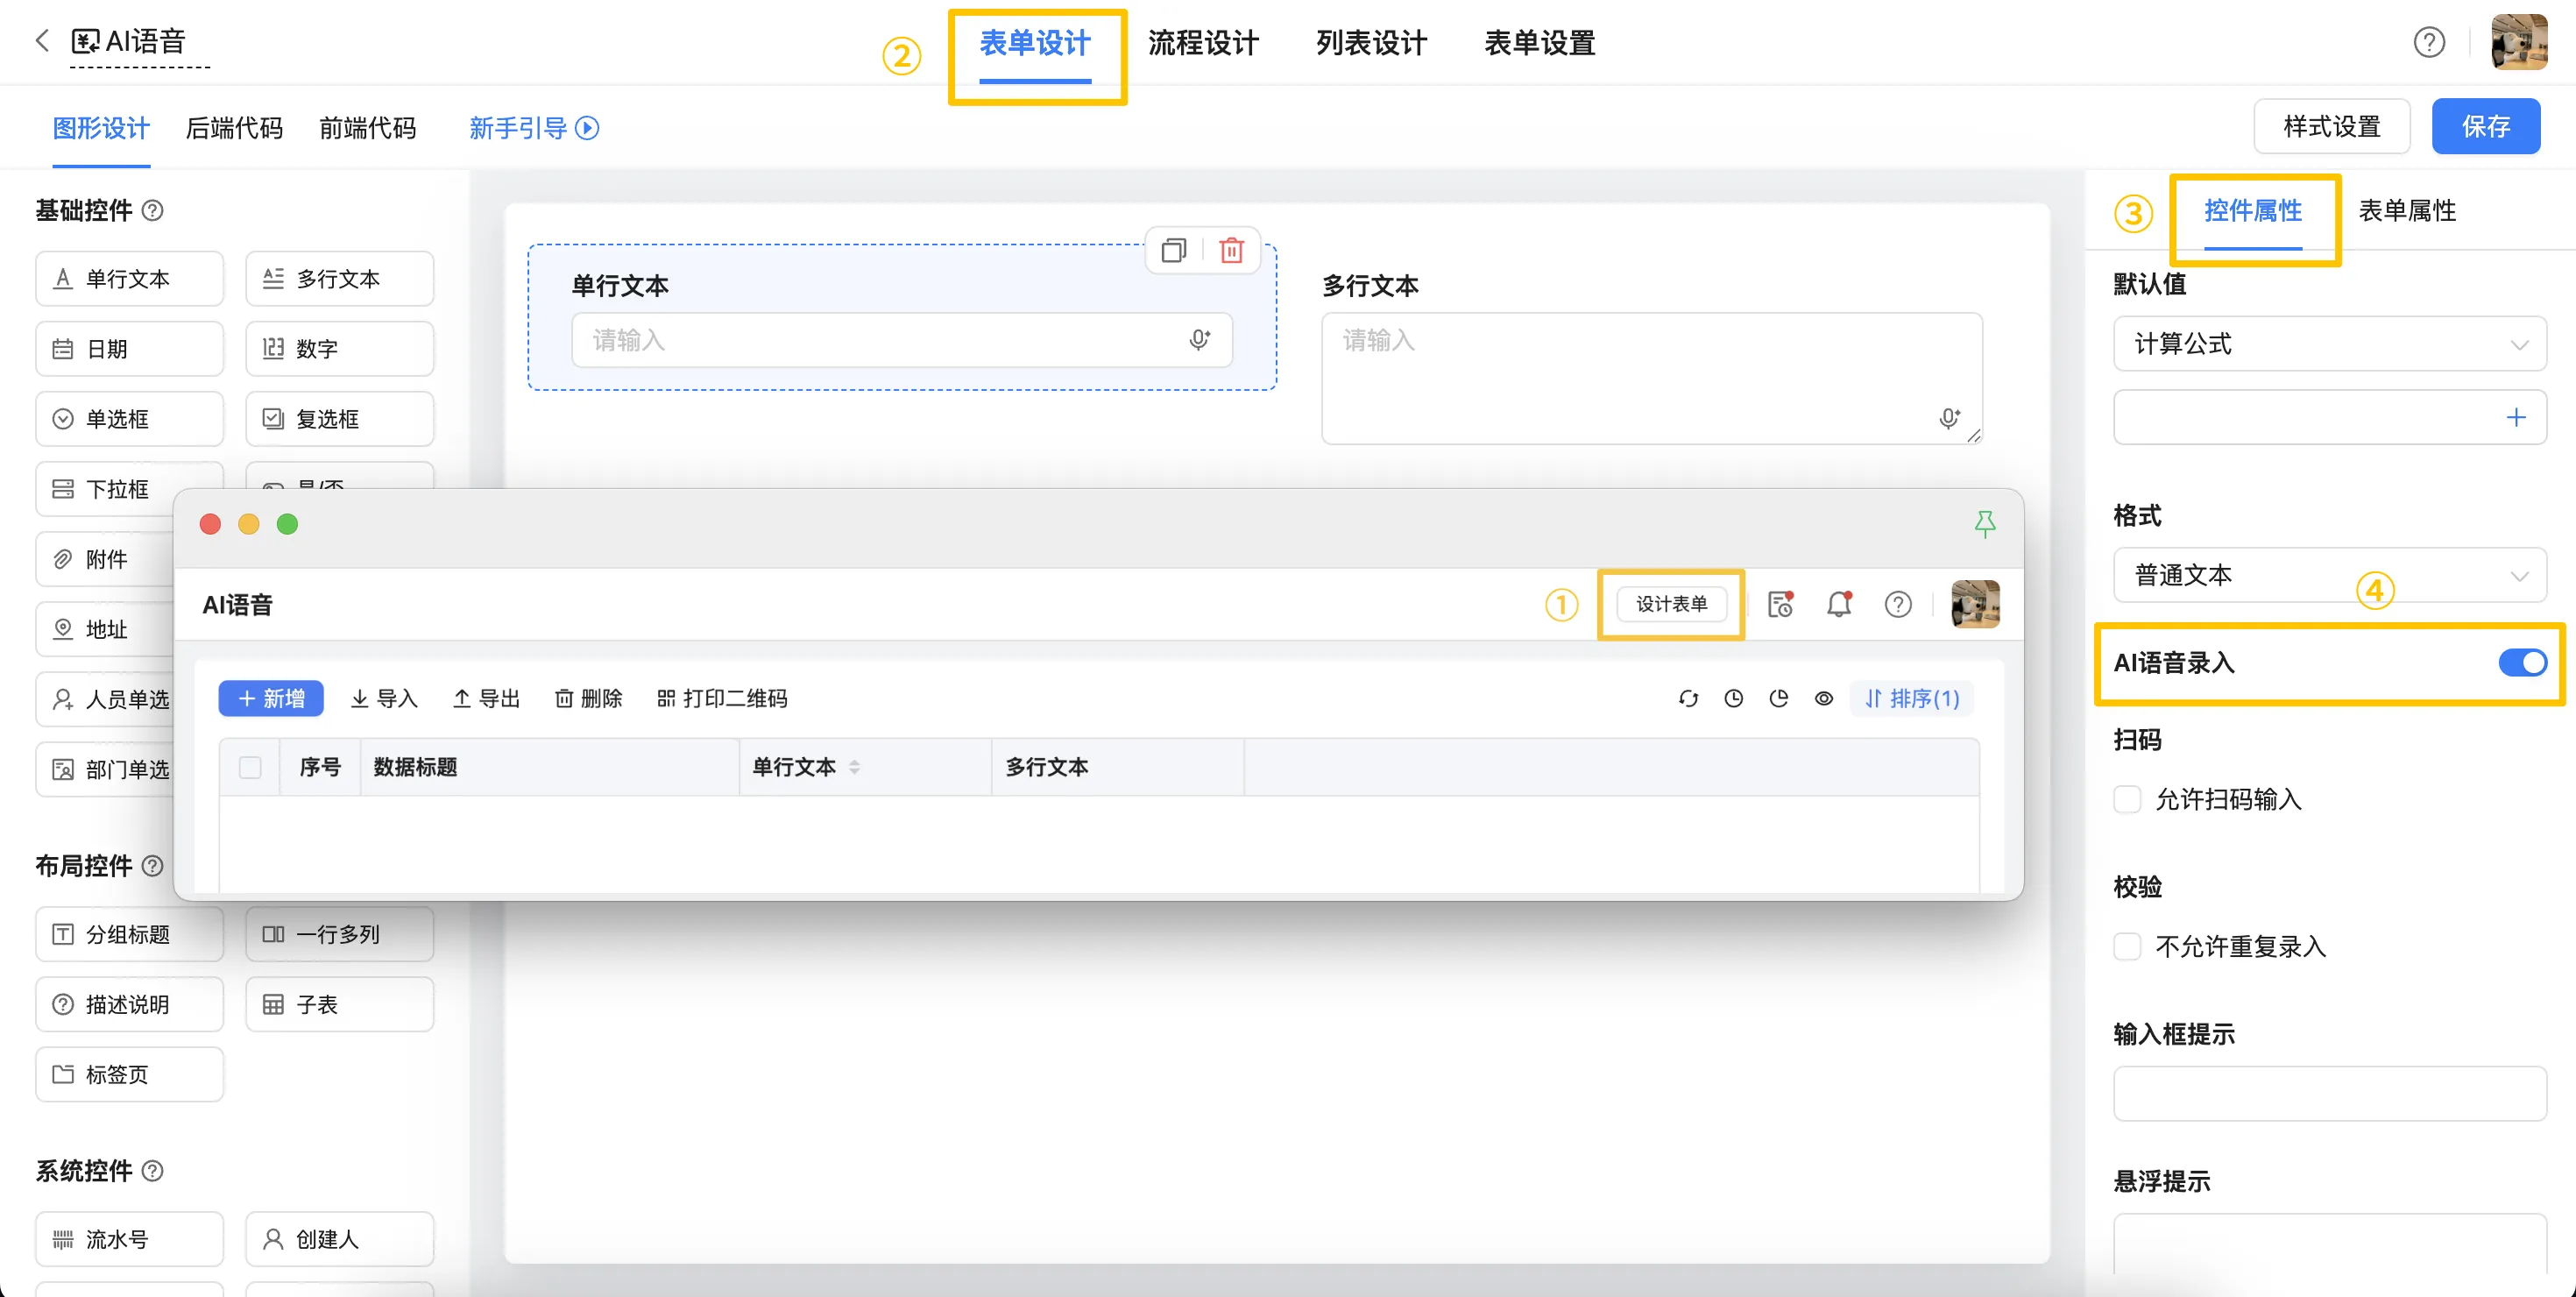Switch to the 表单属性 tab
2576x1297 pixels.
(2406, 210)
